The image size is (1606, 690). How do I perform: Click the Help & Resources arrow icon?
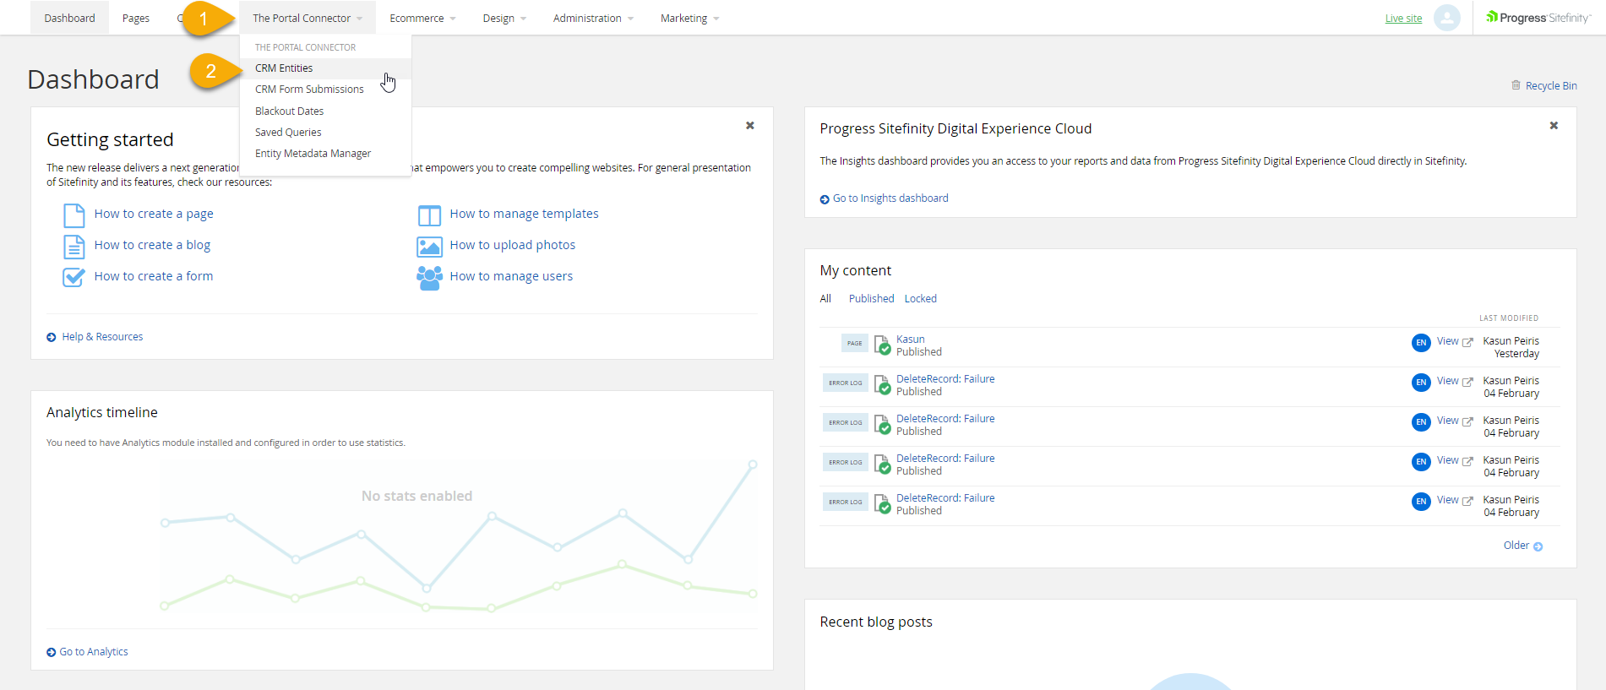pos(52,337)
